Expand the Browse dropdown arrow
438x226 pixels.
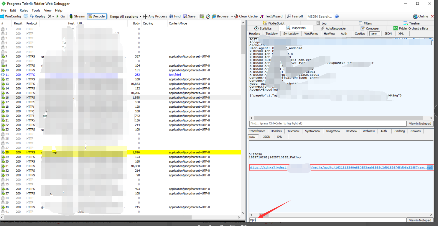point(232,17)
